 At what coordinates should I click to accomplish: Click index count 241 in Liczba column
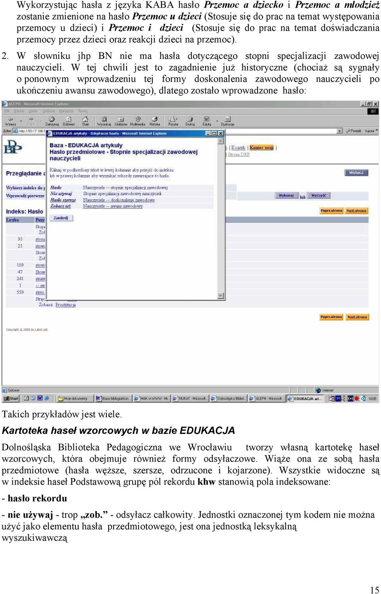pos(20,279)
